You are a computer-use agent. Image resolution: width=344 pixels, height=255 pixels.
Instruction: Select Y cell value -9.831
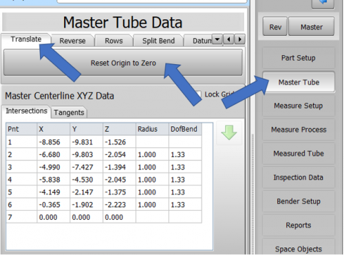coord(87,142)
